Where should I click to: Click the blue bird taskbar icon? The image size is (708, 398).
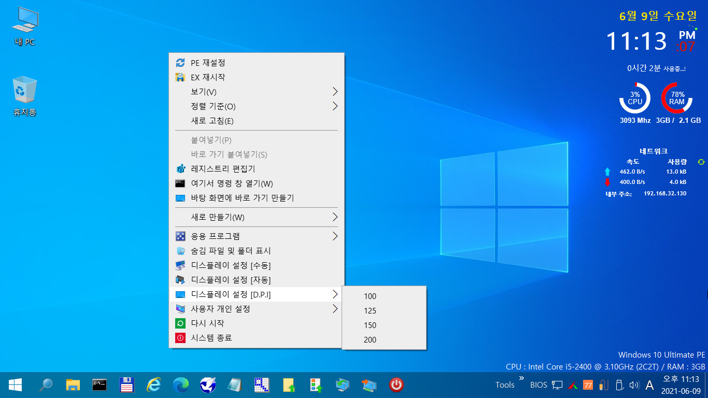pyautogui.click(x=208, y=385)
